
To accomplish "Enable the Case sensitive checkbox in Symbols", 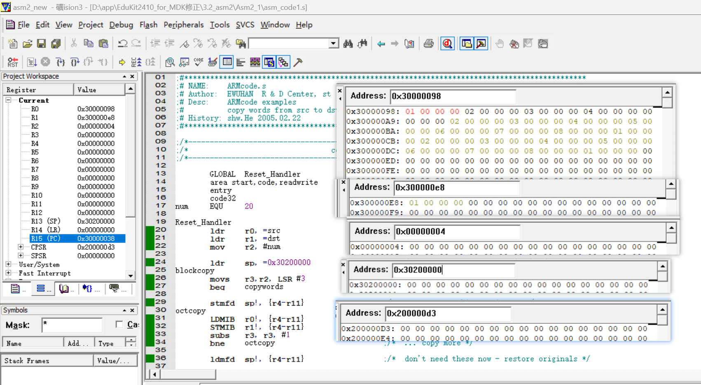I will click(119, 325).
